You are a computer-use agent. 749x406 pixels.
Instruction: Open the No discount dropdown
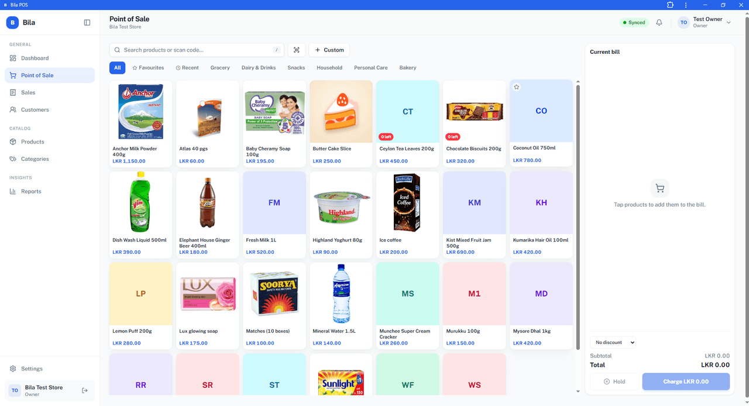click(613, 343)
